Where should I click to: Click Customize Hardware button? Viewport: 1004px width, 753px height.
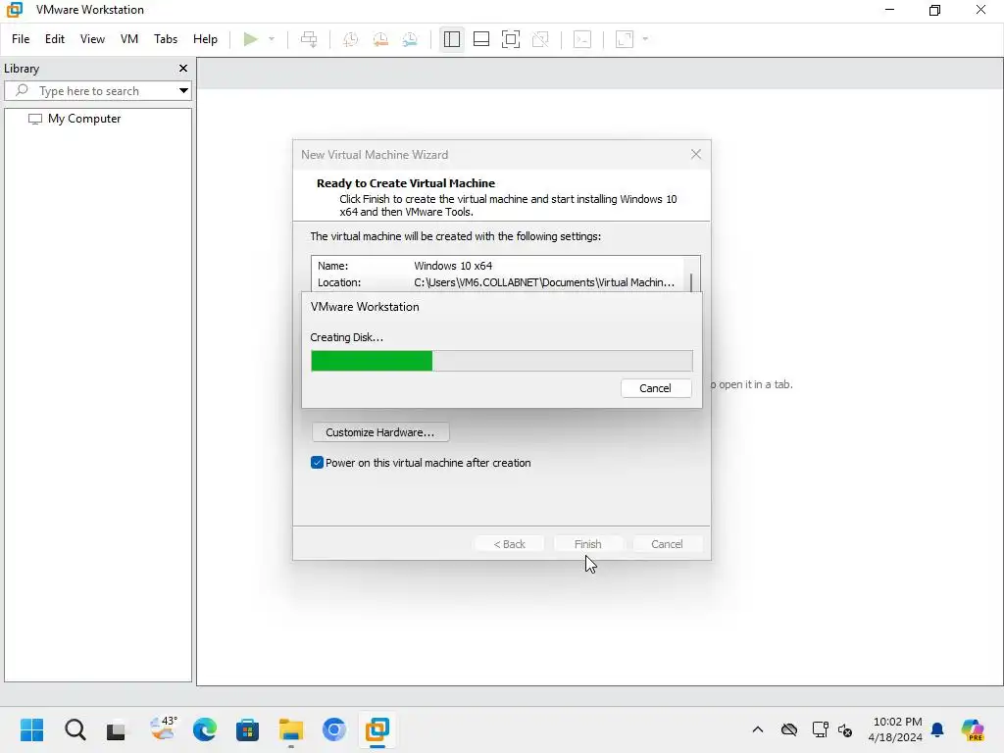379,432
